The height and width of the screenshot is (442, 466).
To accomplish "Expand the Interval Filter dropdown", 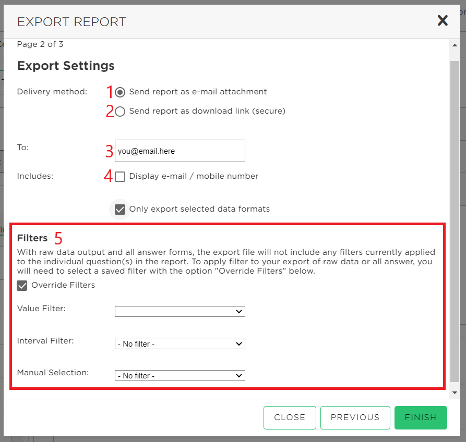I will click(180, 343).
